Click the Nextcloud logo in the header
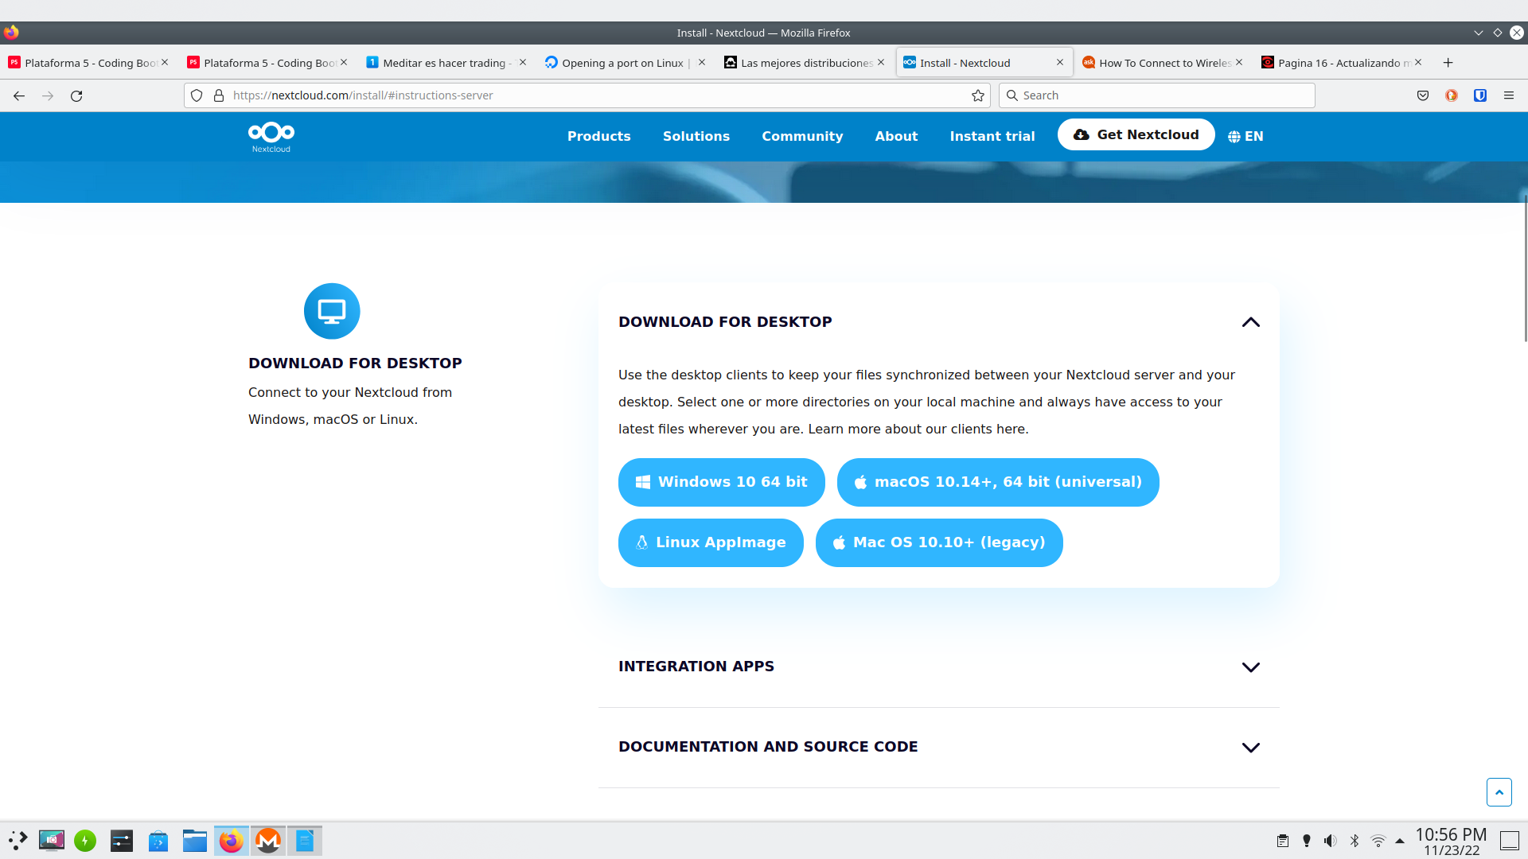This screenshot has height=859, width=1528. (271, 136)
